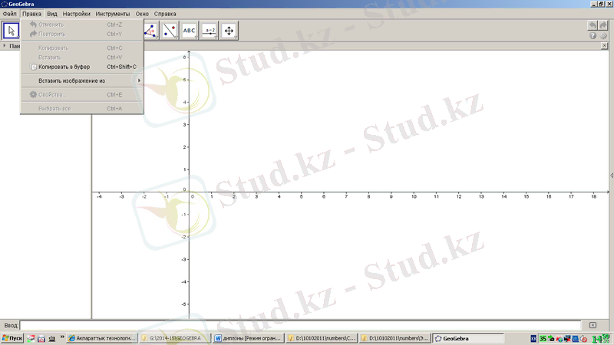Click the redo arrow at toolbar right

pos(603,25)
